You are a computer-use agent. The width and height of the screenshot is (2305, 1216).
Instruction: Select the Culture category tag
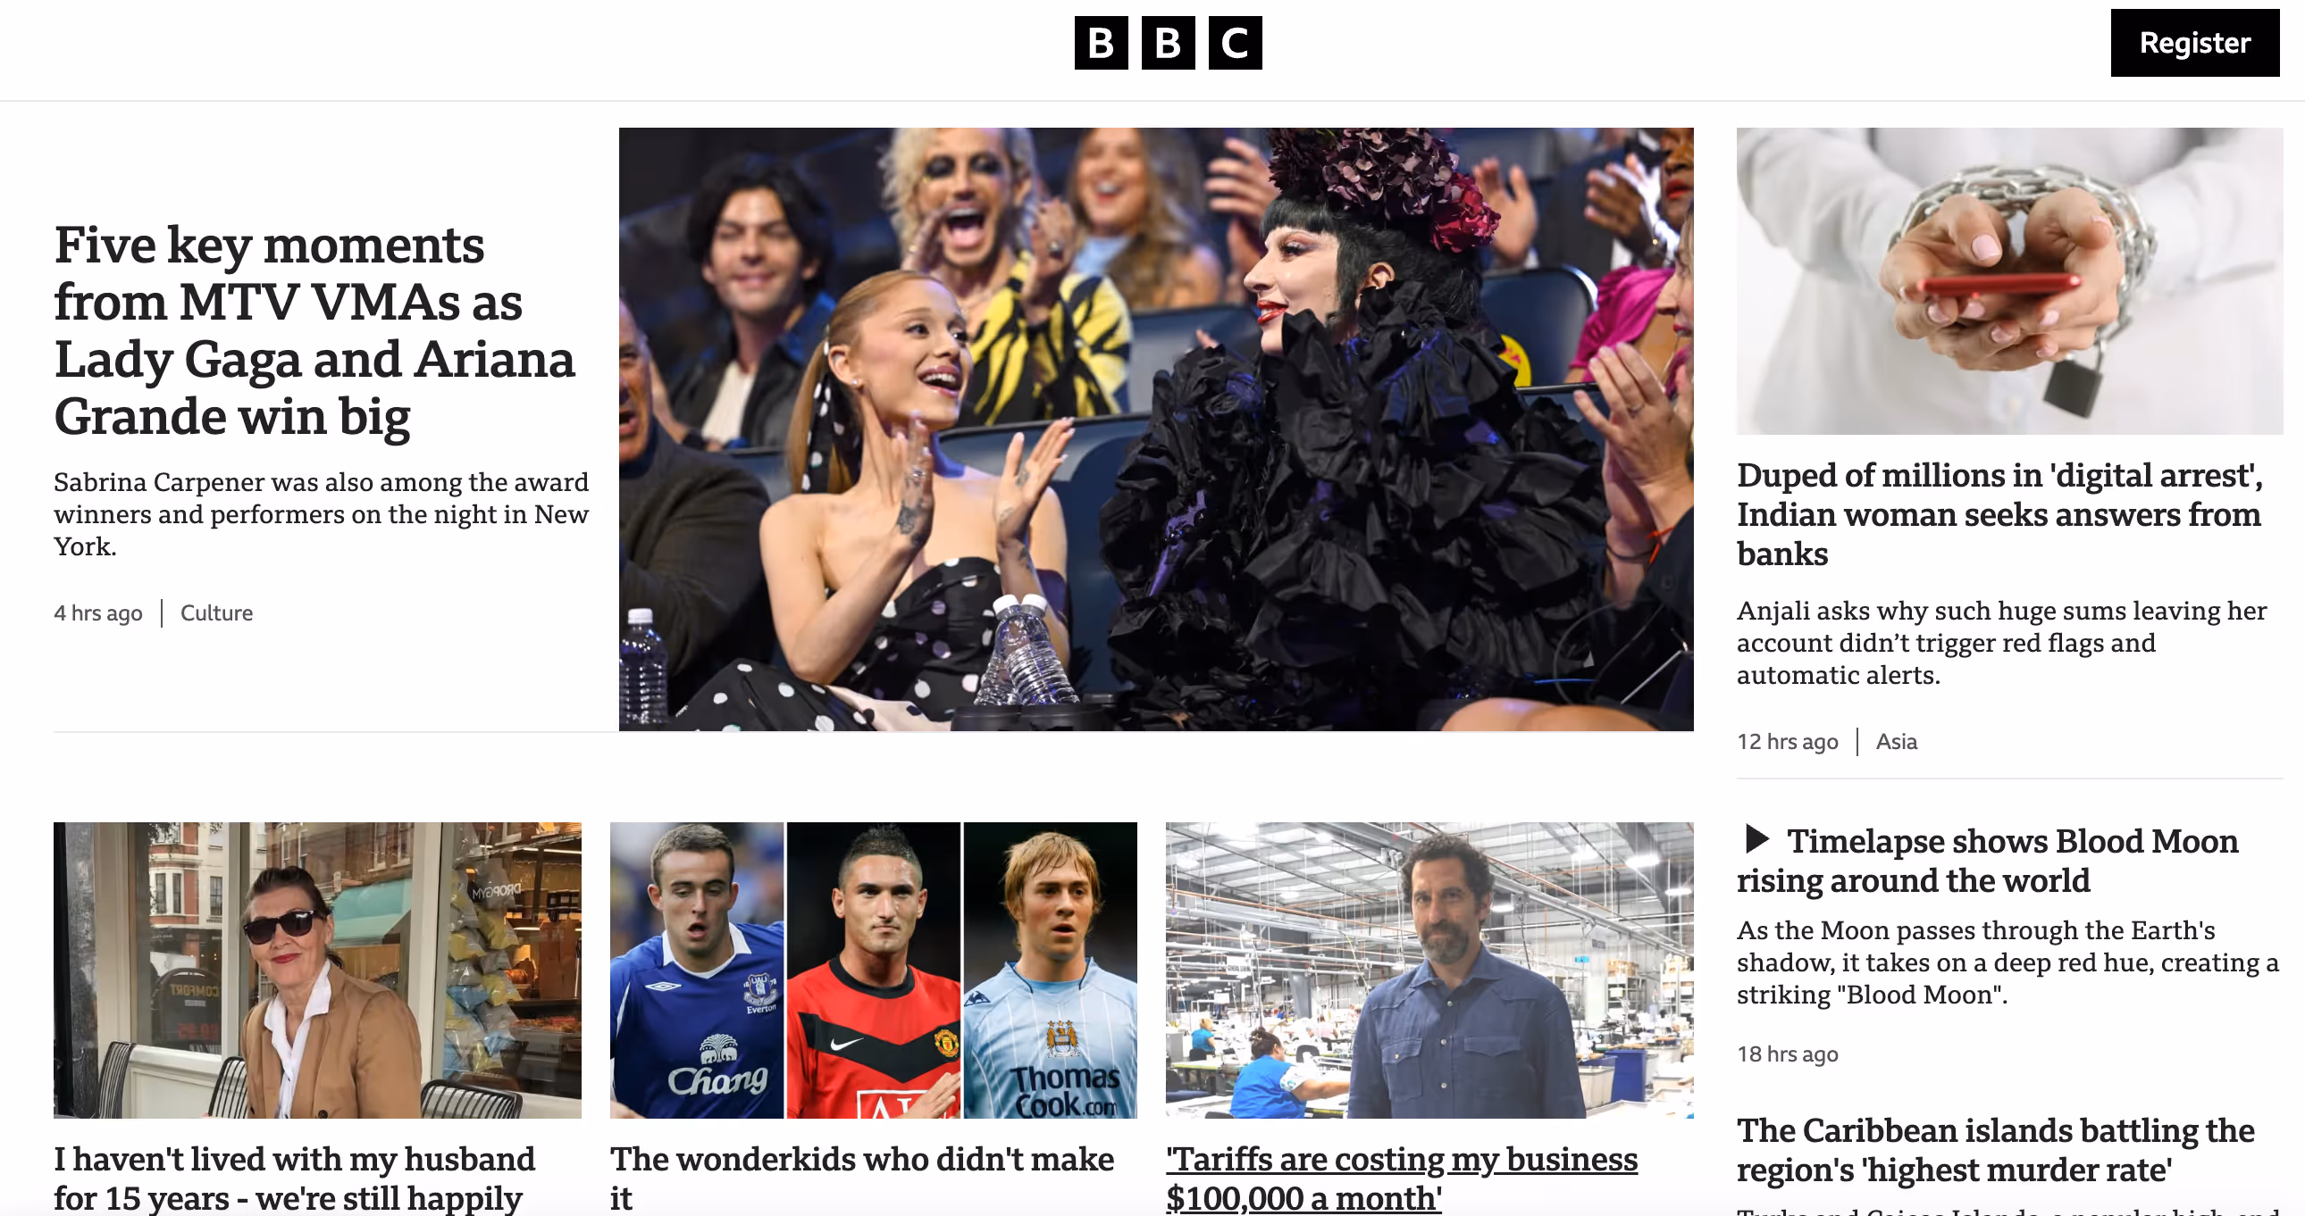216,612
